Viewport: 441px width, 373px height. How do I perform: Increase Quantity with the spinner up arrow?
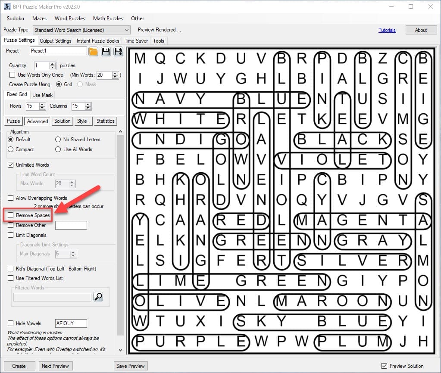pyautogui.click(x=53, y=64)
